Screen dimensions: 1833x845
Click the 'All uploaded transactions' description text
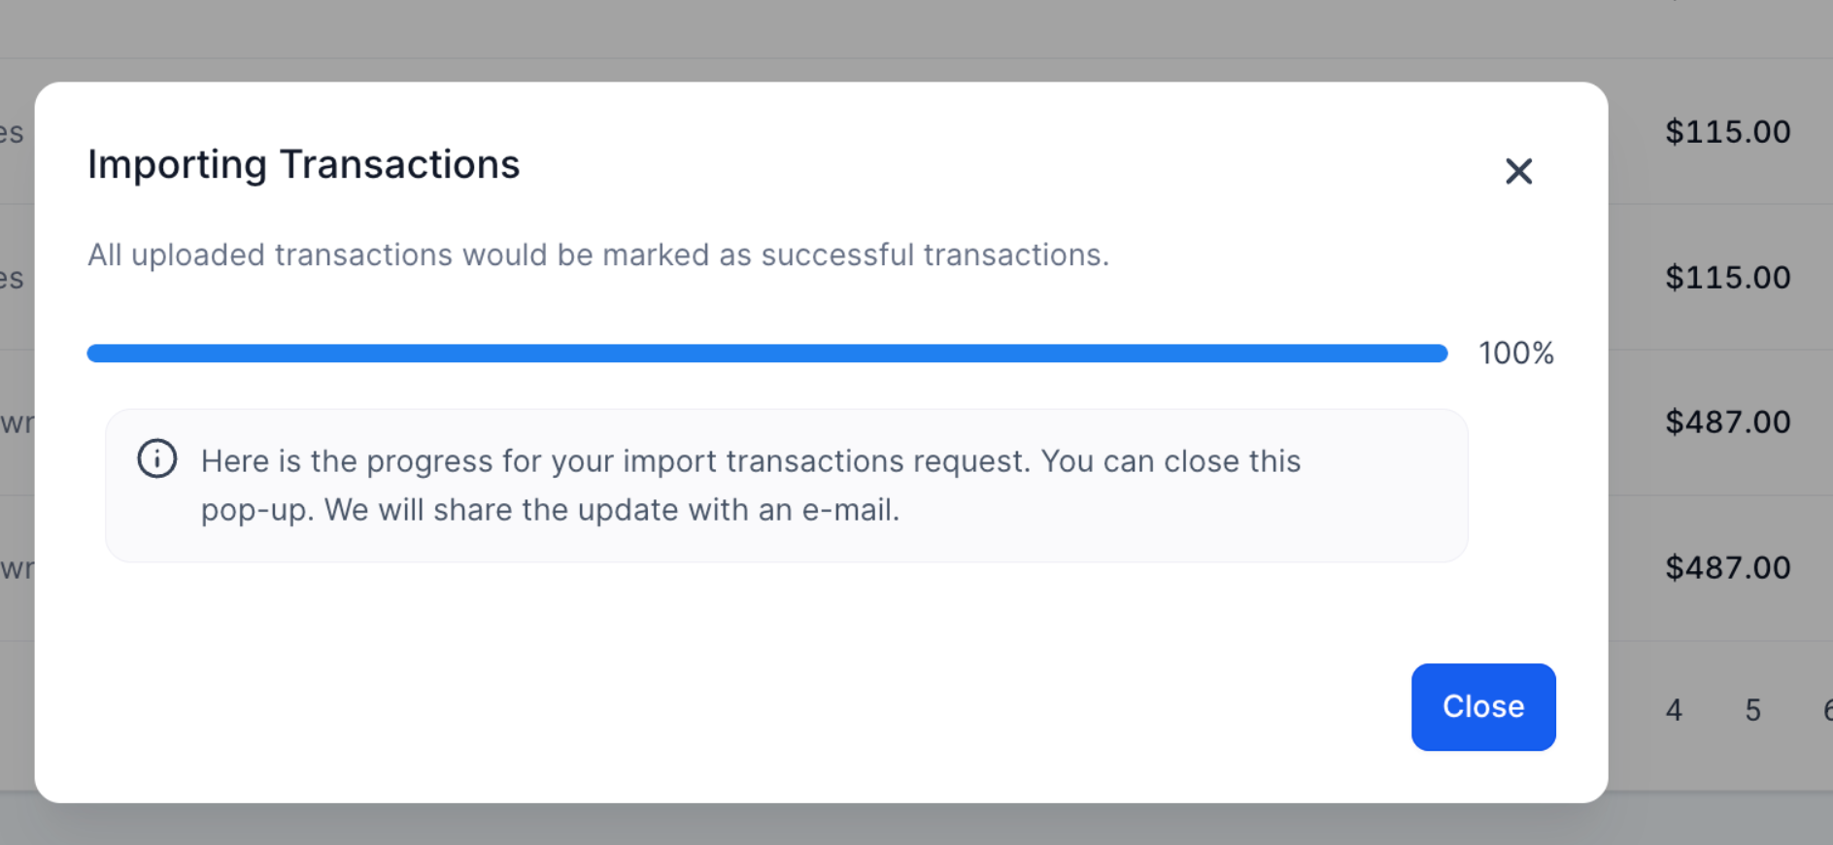(x=597, y=255)
